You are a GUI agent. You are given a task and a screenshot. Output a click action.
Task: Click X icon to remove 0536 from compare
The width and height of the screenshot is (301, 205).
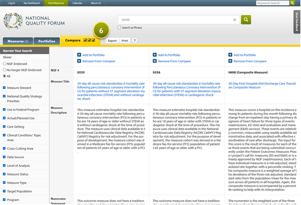155,61
